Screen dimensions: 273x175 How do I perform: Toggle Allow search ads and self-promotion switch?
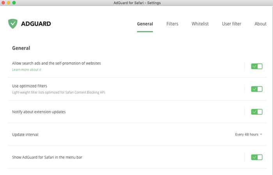[257, 66]
